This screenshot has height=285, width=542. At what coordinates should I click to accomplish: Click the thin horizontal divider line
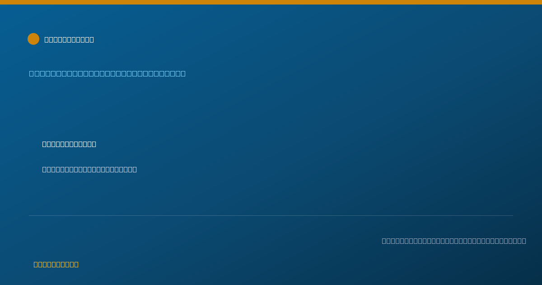(271, 215)
